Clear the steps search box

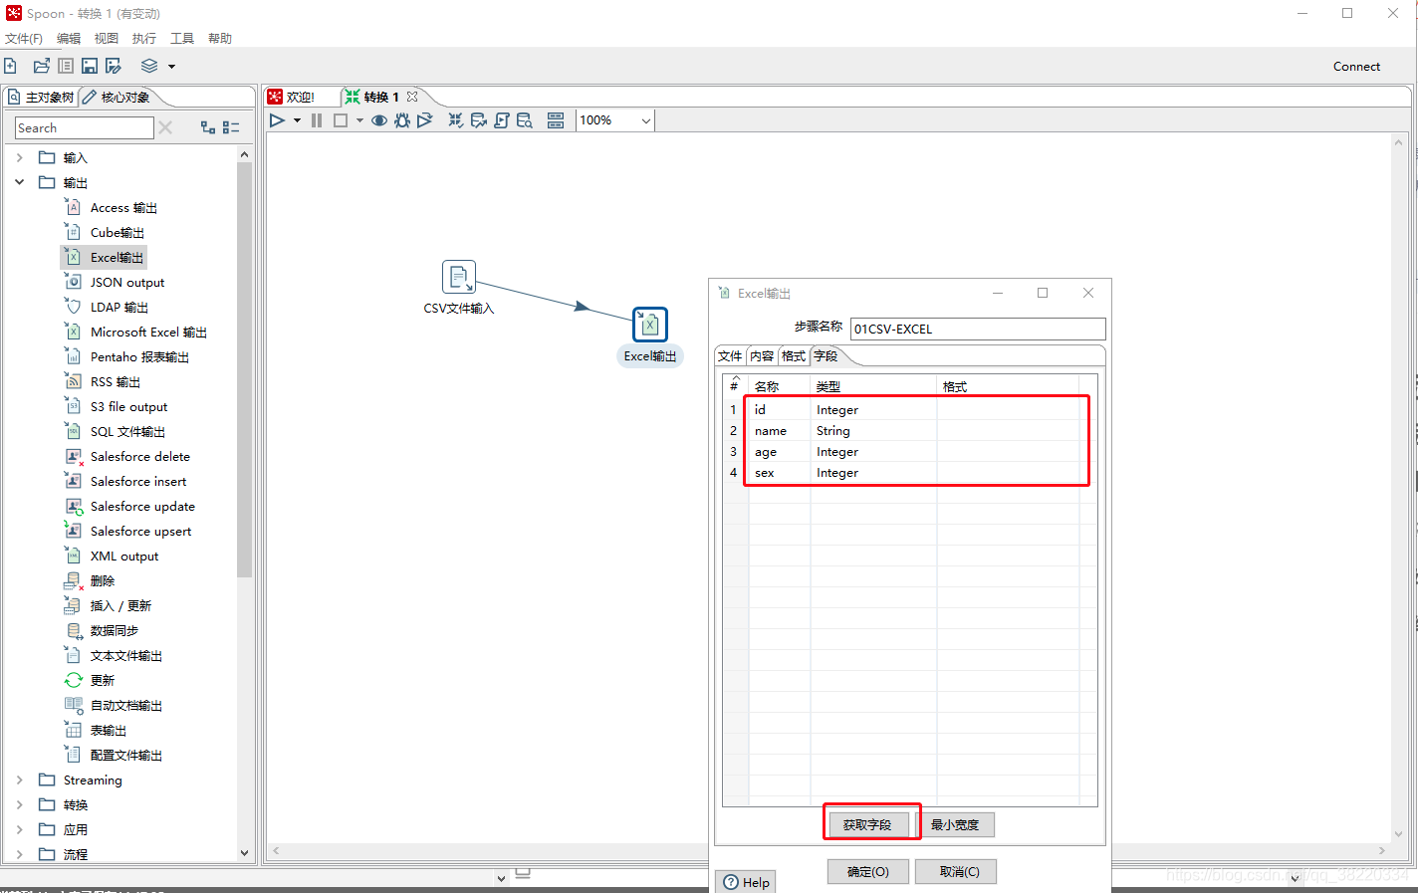[165, 127]
